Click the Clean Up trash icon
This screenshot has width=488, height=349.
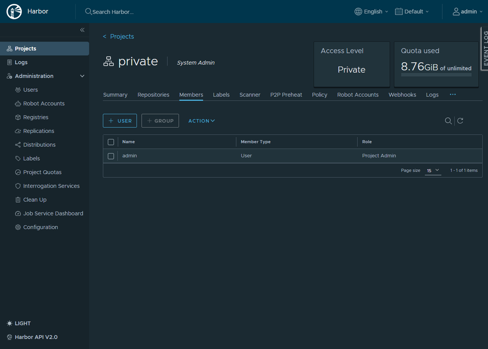point(18,200)
